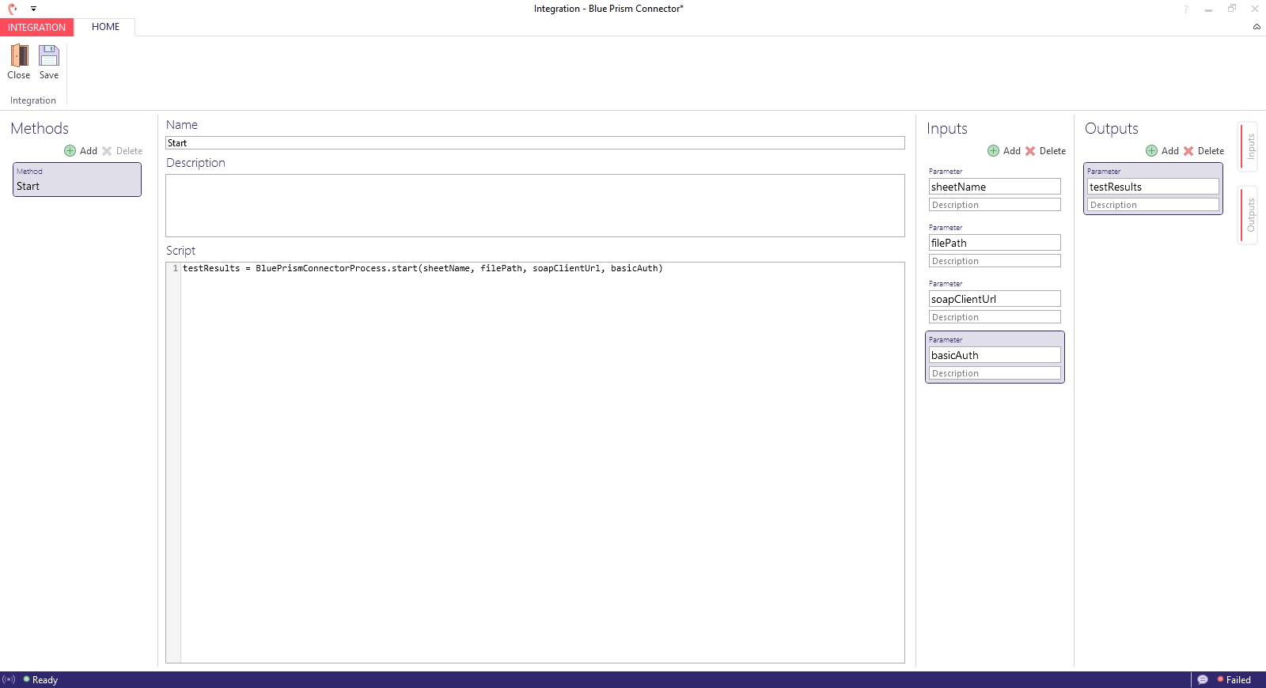Click the filePath parameter field
Screen dimensions: 1266x688
(995, 243)
